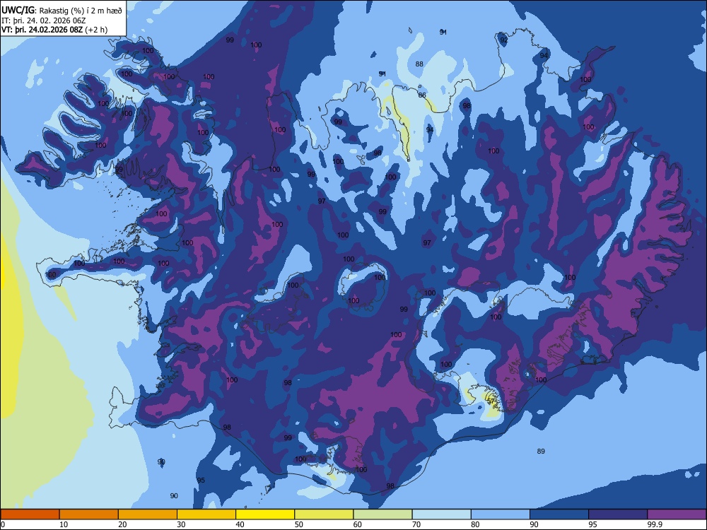Click the 'VT: þri. 24.02.2026 08Z (+2 h)' line

pyautogui.click(x=54, y=30)
